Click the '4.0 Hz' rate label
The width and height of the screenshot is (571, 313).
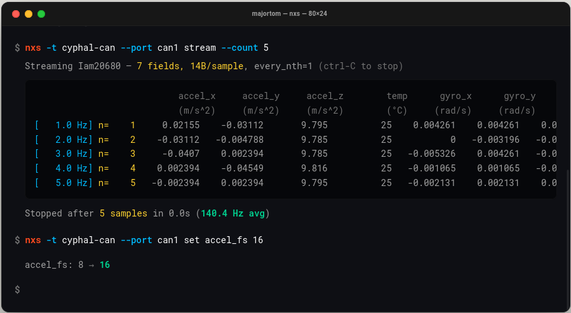point(71,168)
